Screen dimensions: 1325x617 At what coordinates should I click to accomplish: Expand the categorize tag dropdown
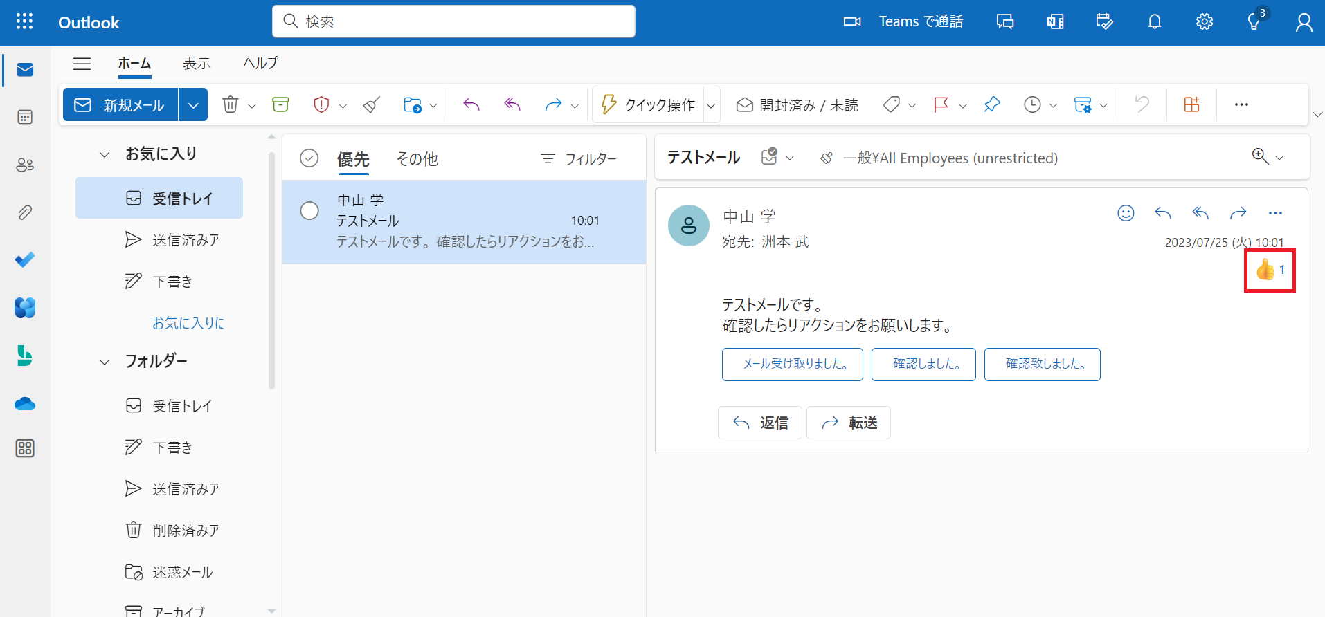click(912, 106)
